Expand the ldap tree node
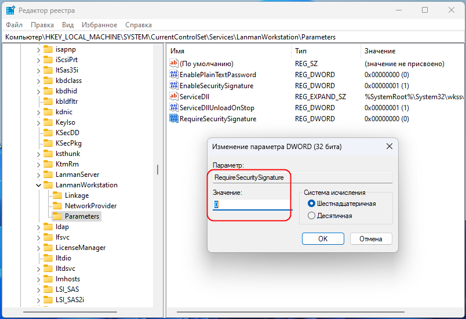Image resolution: width=466 pixels, height=319 pixels. 38,227
